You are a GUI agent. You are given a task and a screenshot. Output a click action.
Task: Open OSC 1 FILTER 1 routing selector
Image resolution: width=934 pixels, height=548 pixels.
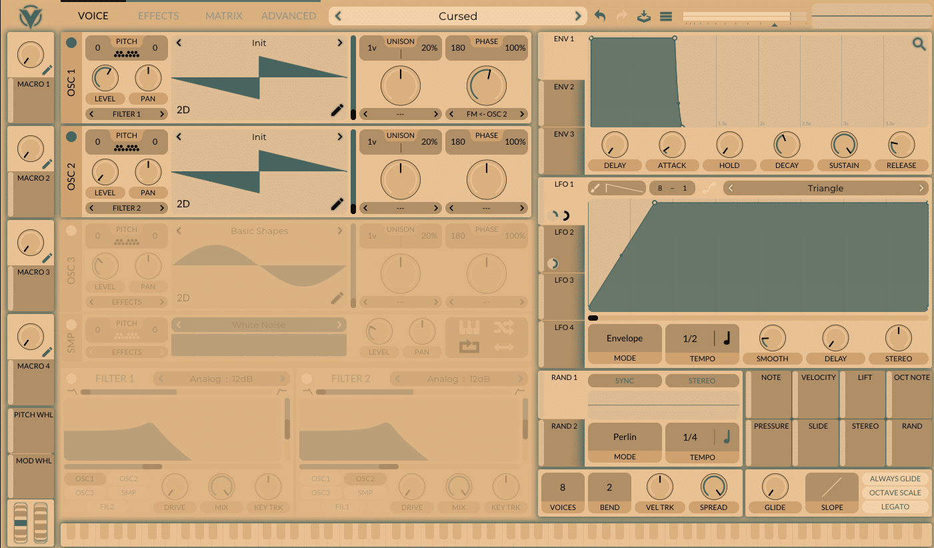click(126, 114)
